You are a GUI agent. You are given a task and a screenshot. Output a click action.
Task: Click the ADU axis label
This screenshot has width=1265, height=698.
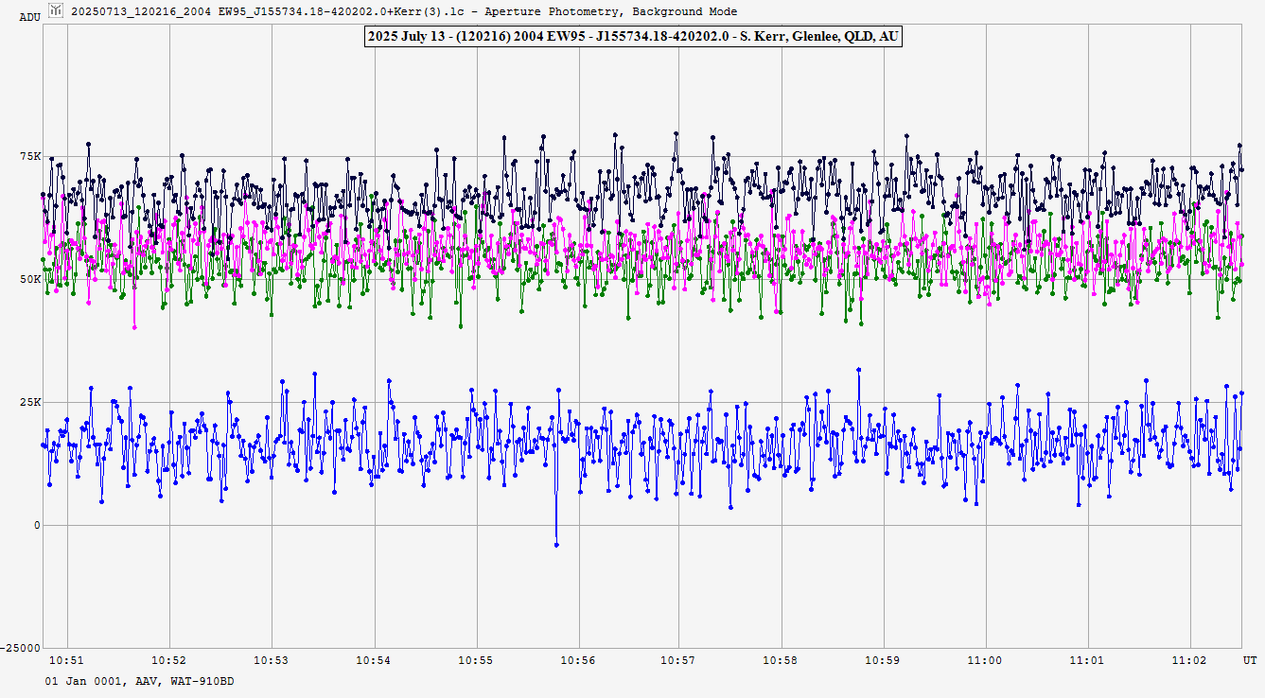tap(29, 18)
